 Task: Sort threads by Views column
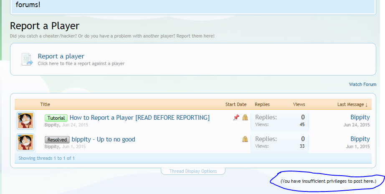(x=299, y=104)
